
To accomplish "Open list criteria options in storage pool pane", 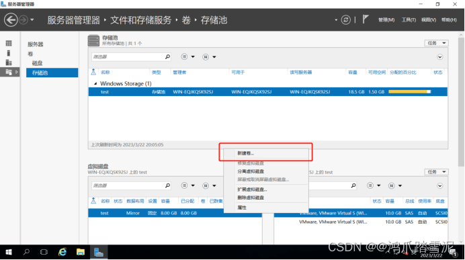I will (184, 56).
